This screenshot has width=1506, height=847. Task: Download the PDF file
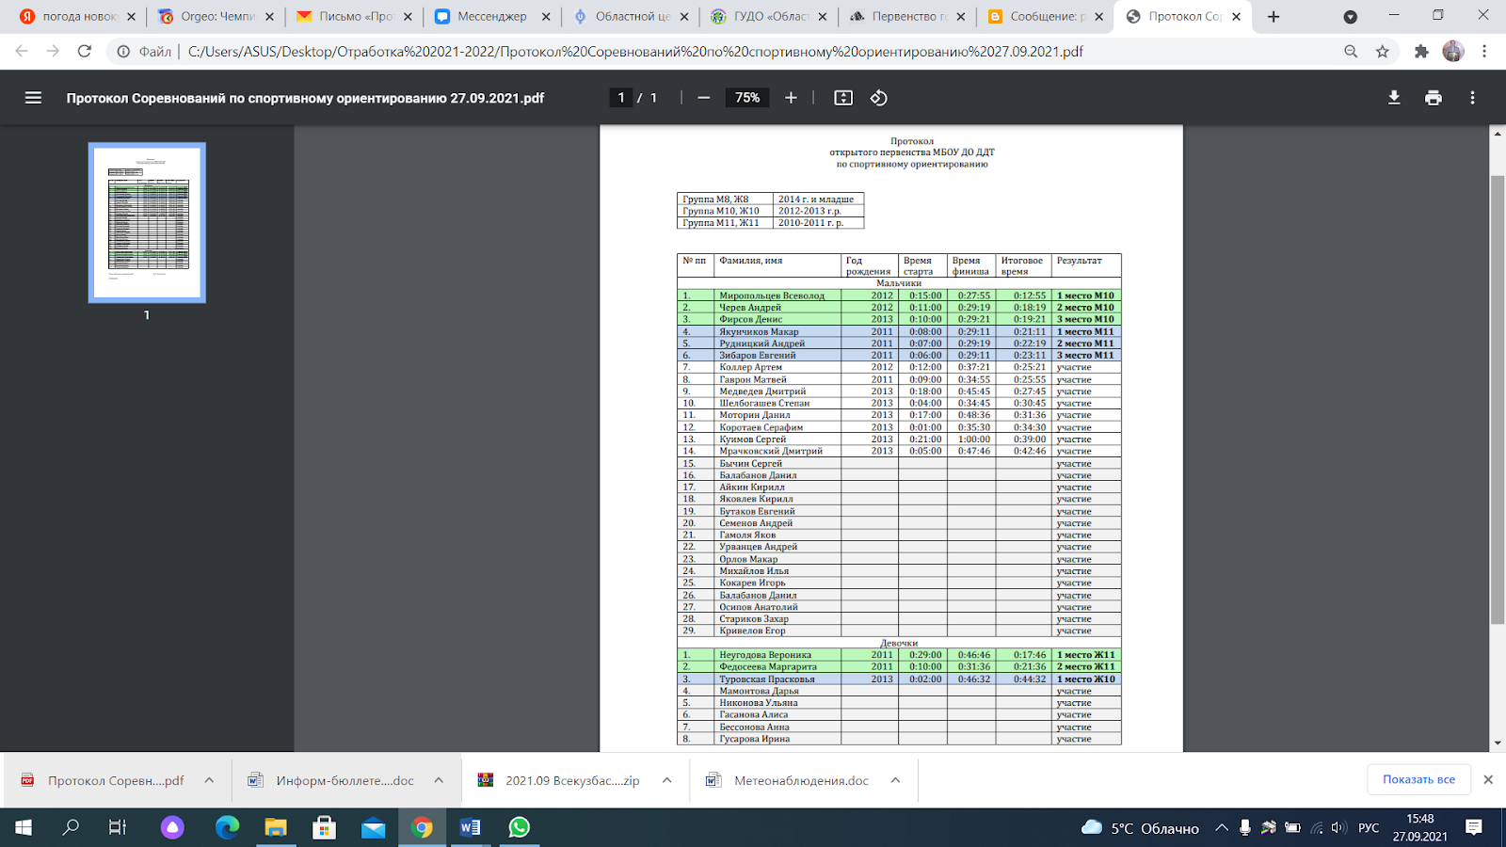1394,98
